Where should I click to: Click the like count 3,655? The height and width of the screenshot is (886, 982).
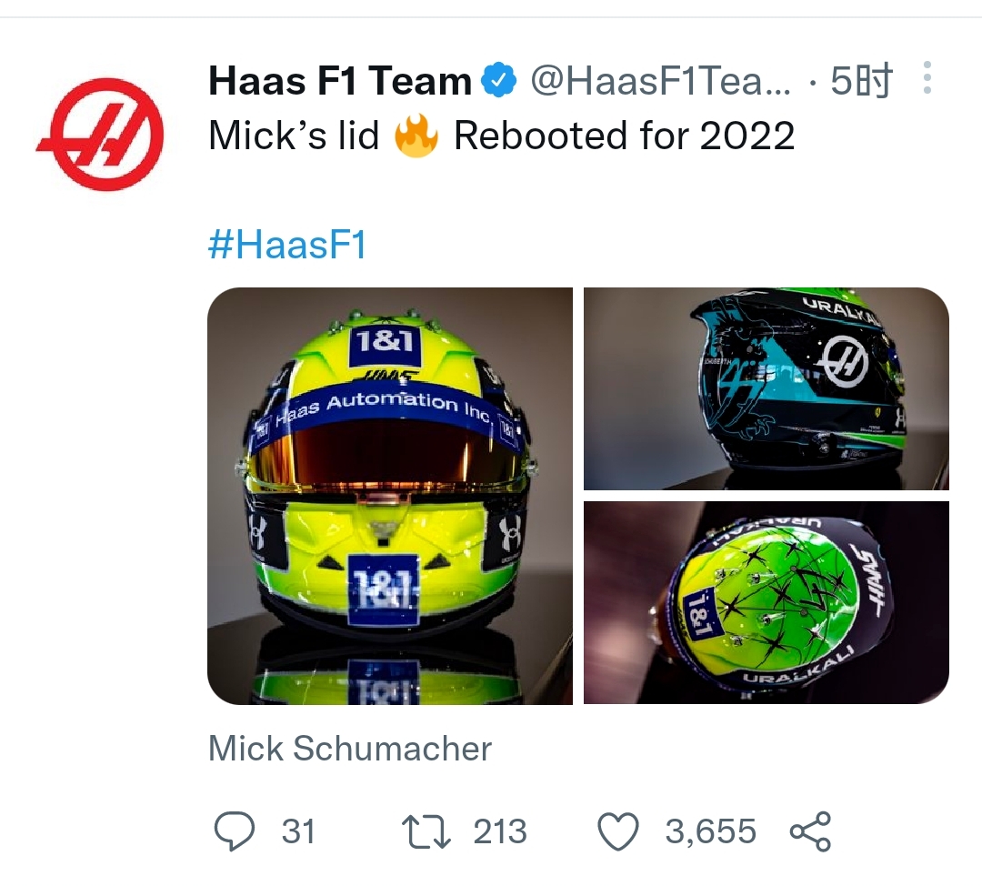coord(710,831)
